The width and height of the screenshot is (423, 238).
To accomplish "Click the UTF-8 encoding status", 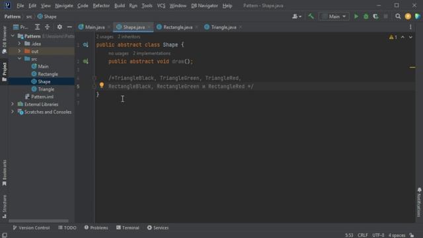I will tap(378, 235).
